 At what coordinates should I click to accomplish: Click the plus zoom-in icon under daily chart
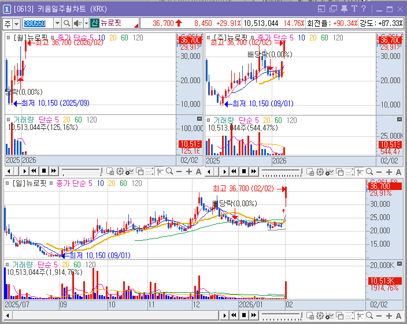(389, 316)
